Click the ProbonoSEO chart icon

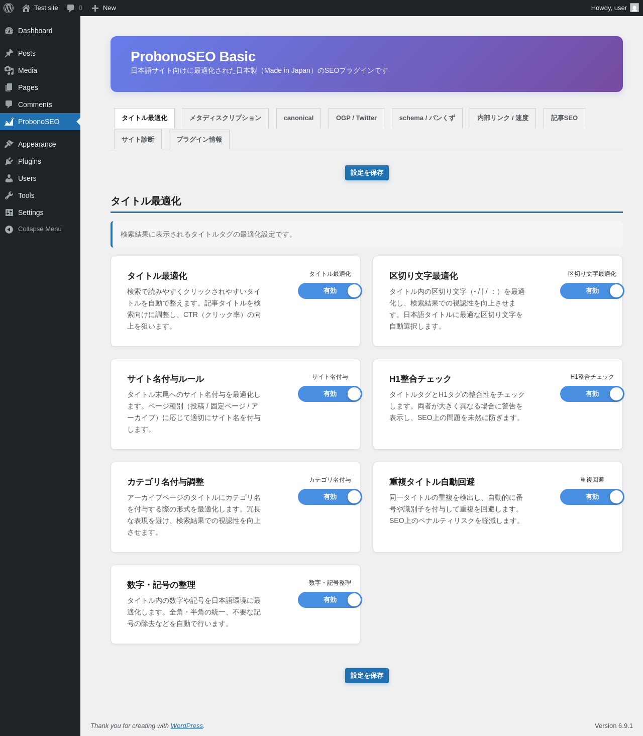point(9,122)
